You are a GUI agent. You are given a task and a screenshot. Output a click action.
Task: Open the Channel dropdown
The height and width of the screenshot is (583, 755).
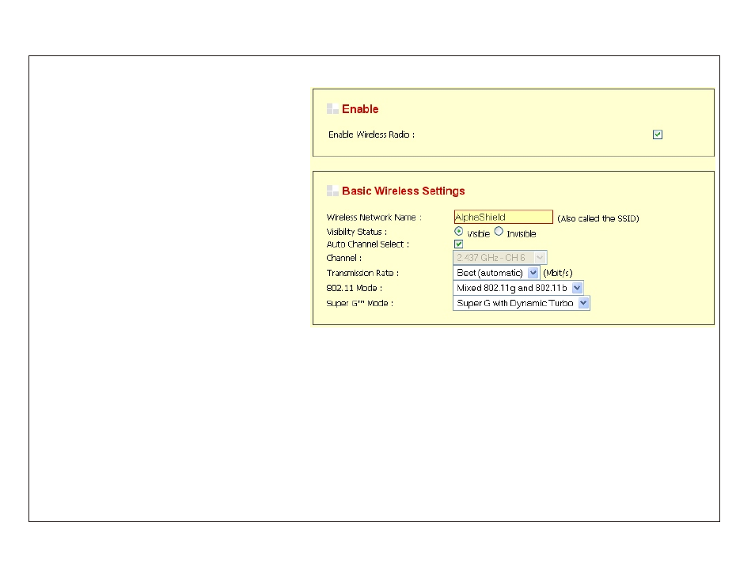[500, 258]
